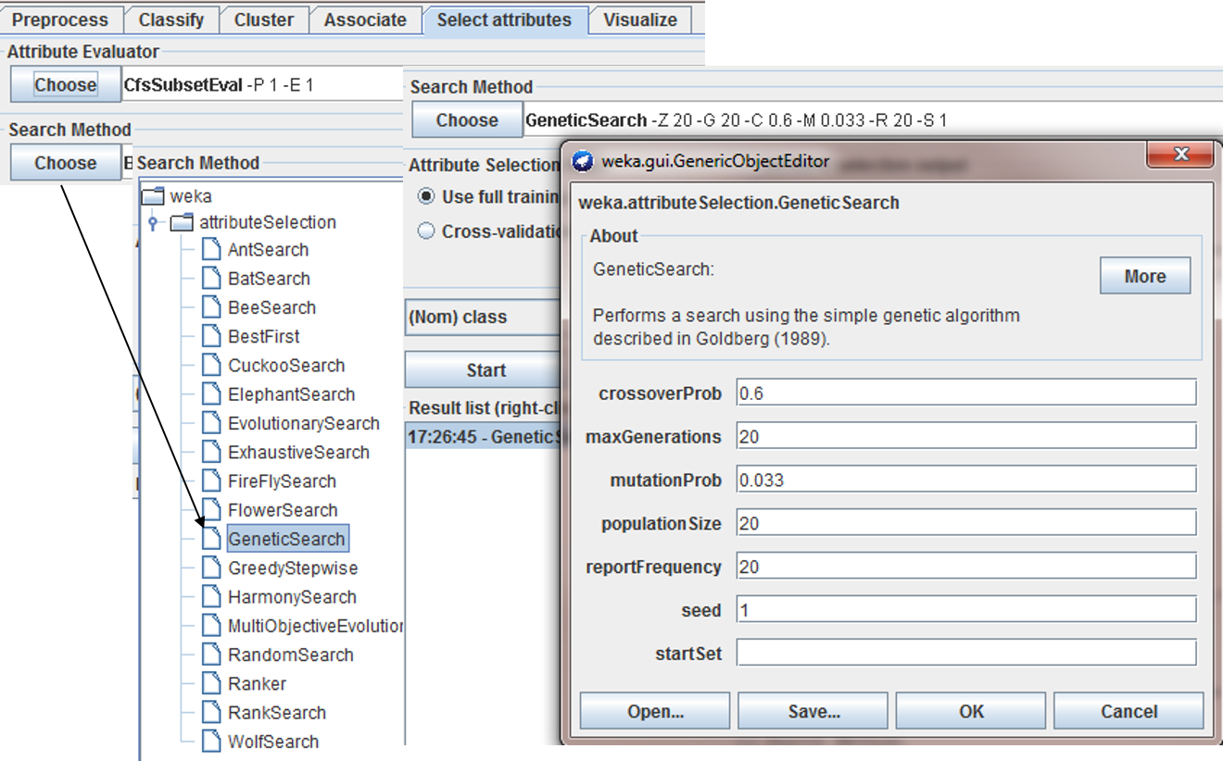Click the Ranker file icon
Viewport: 1223px width, 761px height.
click(x=211, y=684)
